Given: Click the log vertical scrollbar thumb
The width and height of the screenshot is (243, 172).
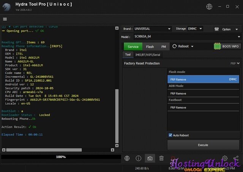Looking at the screenshot, I should [117, 116].
